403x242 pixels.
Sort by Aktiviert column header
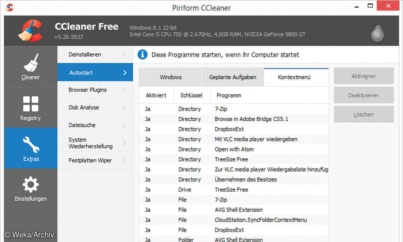[x=157, y=95]
